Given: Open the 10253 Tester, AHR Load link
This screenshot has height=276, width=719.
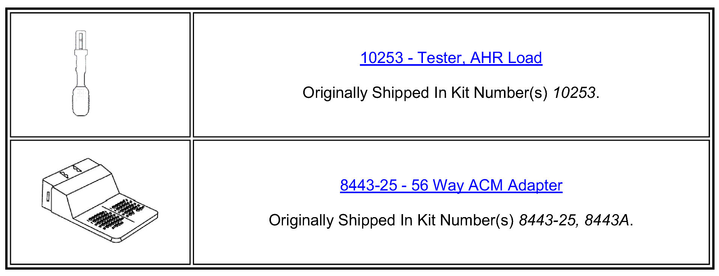Looking at the screenshot, I should pos(451,58).
